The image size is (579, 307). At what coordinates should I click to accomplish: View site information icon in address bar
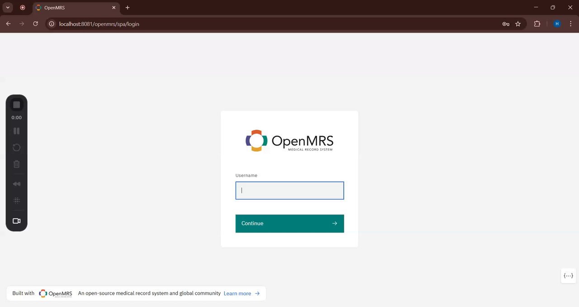click(52, 24)
